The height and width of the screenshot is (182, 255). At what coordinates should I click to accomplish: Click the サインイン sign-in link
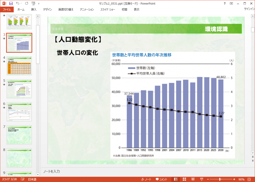[249, 9]
